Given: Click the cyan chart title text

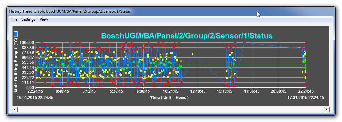Looking at the screenshot, I should tap(187, 36).
